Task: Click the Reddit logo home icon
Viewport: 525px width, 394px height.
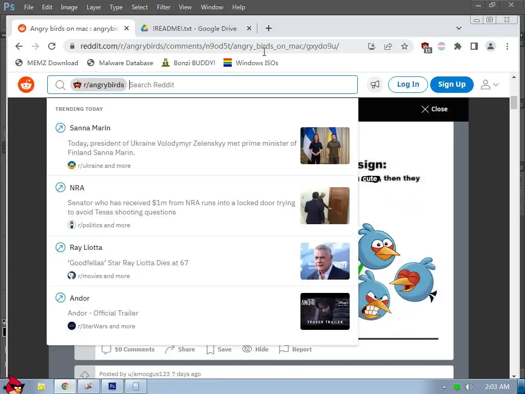Action: 26,85
